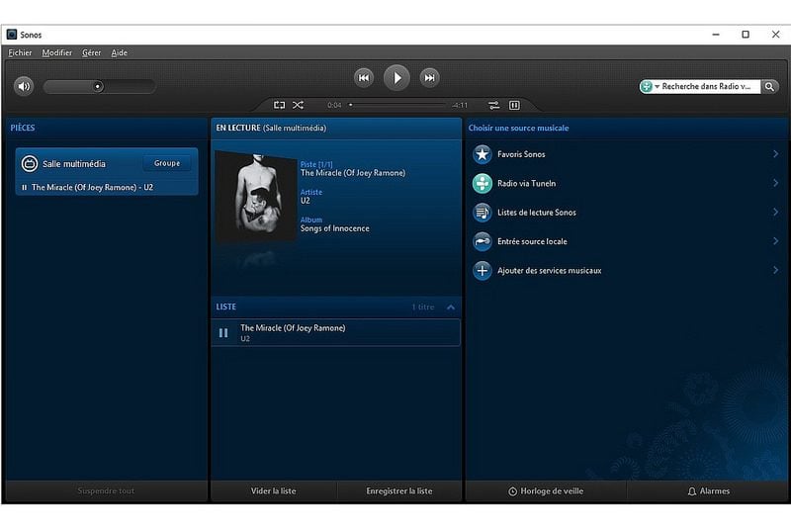Click the album name Songs of Innocence
The height and width of the screenshot is (528, 791).
[x=335, y=228]
